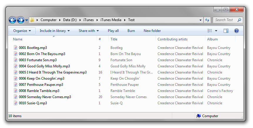Open the Organize menu
The image size is (253, 128).
tap(22, 31)
